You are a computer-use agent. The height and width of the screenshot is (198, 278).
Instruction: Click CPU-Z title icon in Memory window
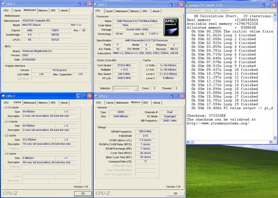96,96
